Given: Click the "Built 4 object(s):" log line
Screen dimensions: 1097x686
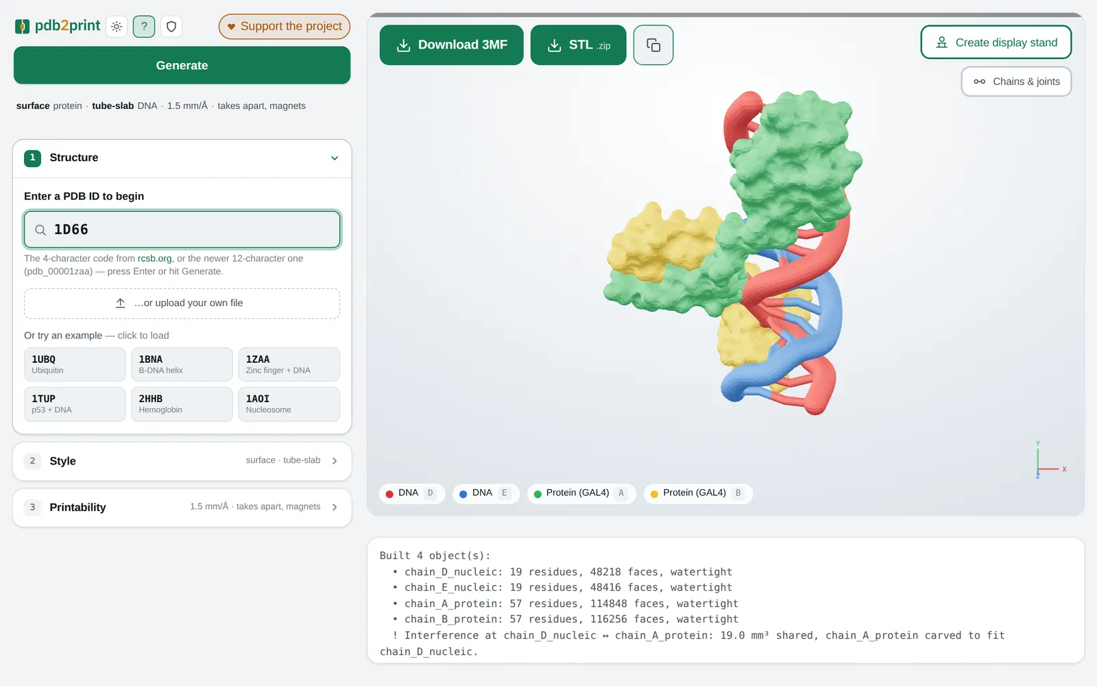Looking at the screenshot, I should 435,556.
